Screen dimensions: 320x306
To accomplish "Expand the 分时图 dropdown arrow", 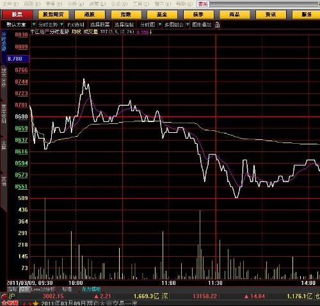I will pyautogui.click(x=160, y=25).
